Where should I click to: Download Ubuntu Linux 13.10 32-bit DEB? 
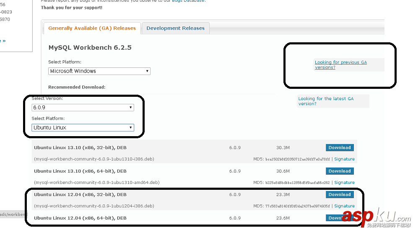coord(340,147)
